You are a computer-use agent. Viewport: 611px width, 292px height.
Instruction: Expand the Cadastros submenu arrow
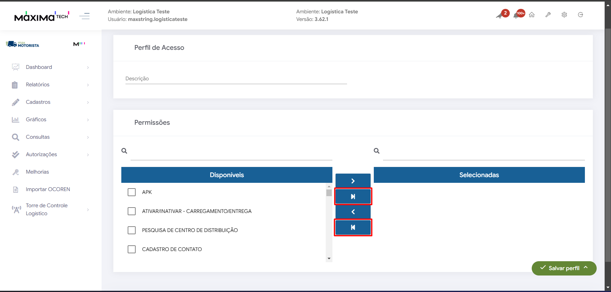coord(88,102)
